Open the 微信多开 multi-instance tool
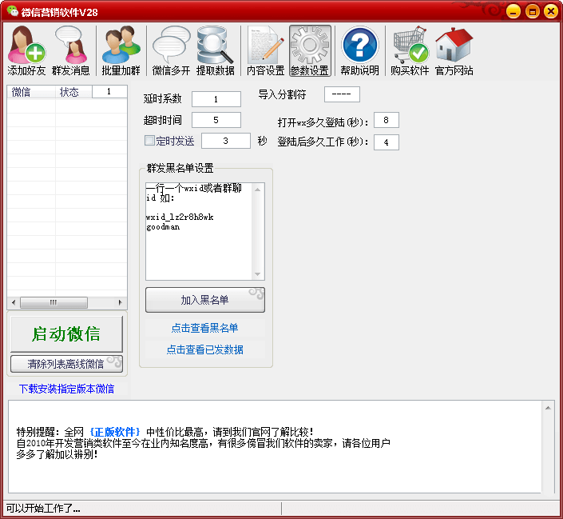Image resolution: width=563 pixels, height=519 pixels. pyautogui.click(x=171, y=50)
